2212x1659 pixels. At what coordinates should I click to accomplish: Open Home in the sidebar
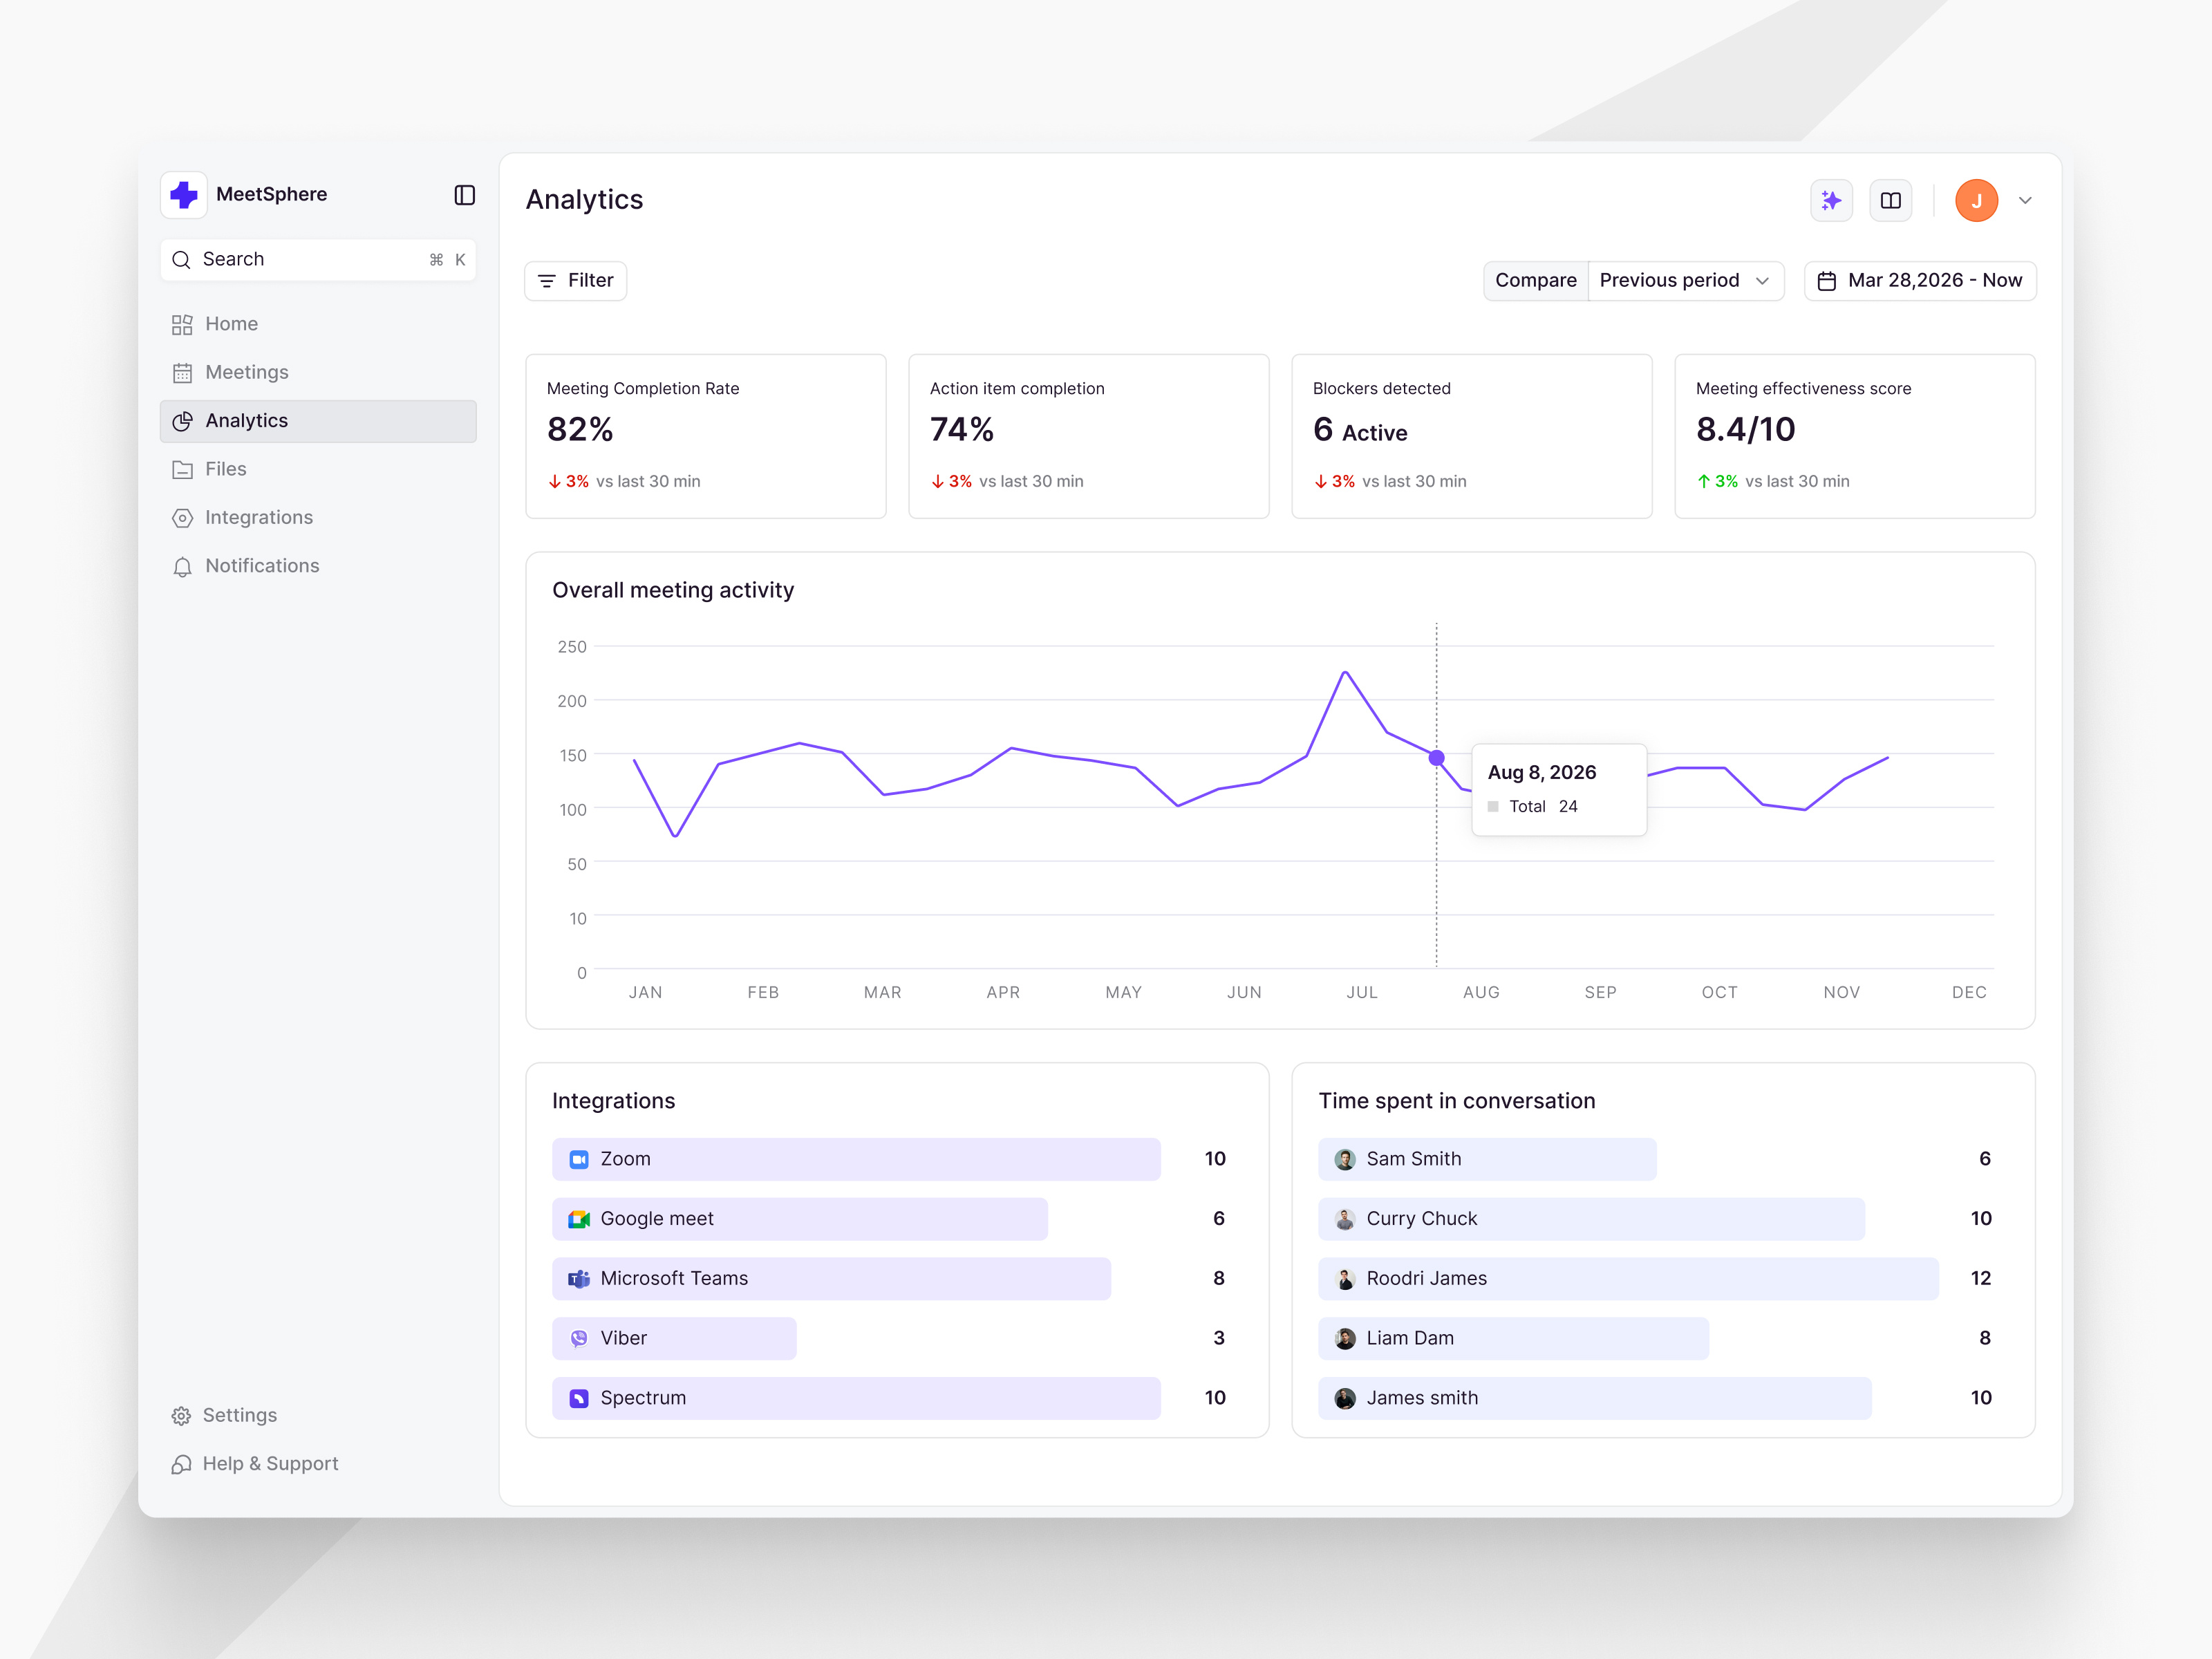(318, 324)
